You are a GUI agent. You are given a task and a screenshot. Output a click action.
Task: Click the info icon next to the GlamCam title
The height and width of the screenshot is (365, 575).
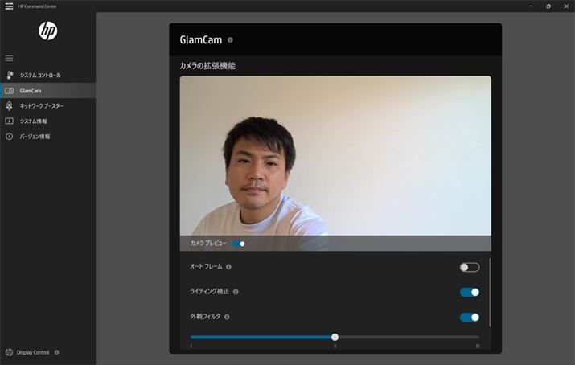pos(230,39)
